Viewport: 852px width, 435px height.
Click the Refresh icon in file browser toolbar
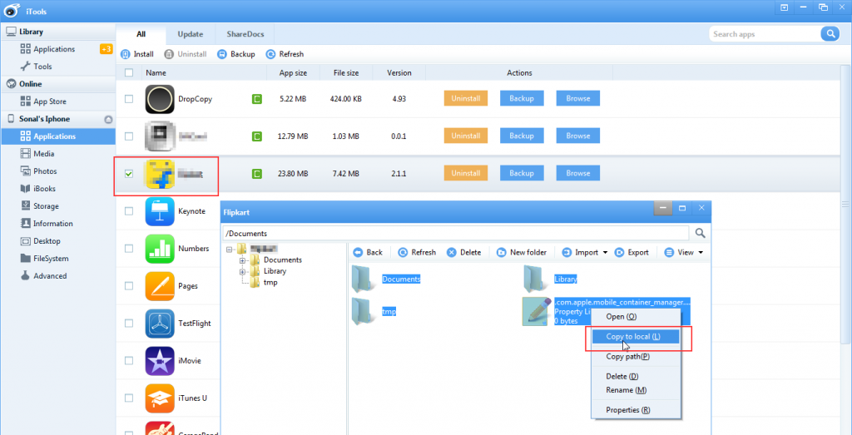click(x=403, y=252)
